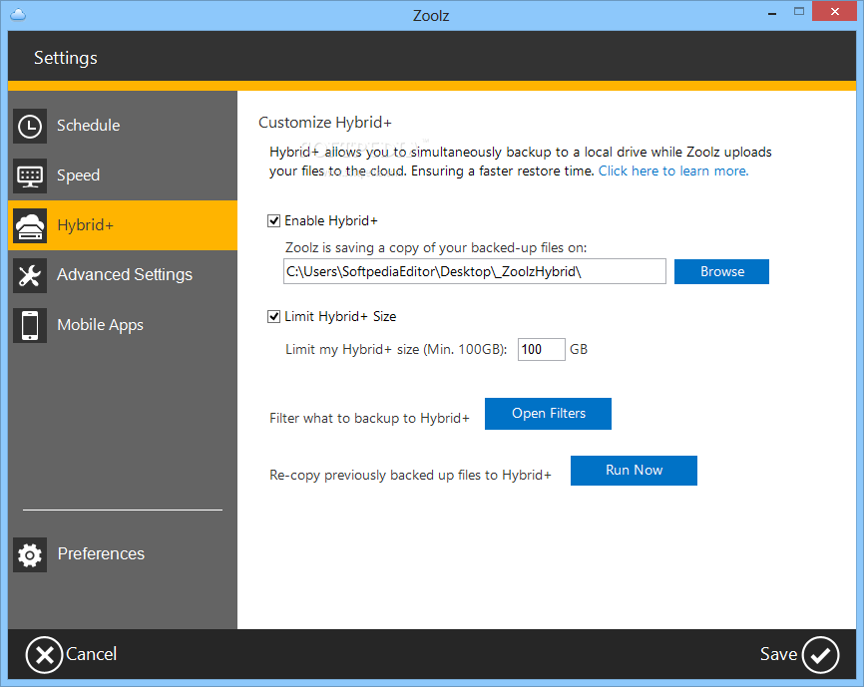Uncheck the Enable Hybrid+ checkbox
The image size is (864, 687).
click(273, 221)
